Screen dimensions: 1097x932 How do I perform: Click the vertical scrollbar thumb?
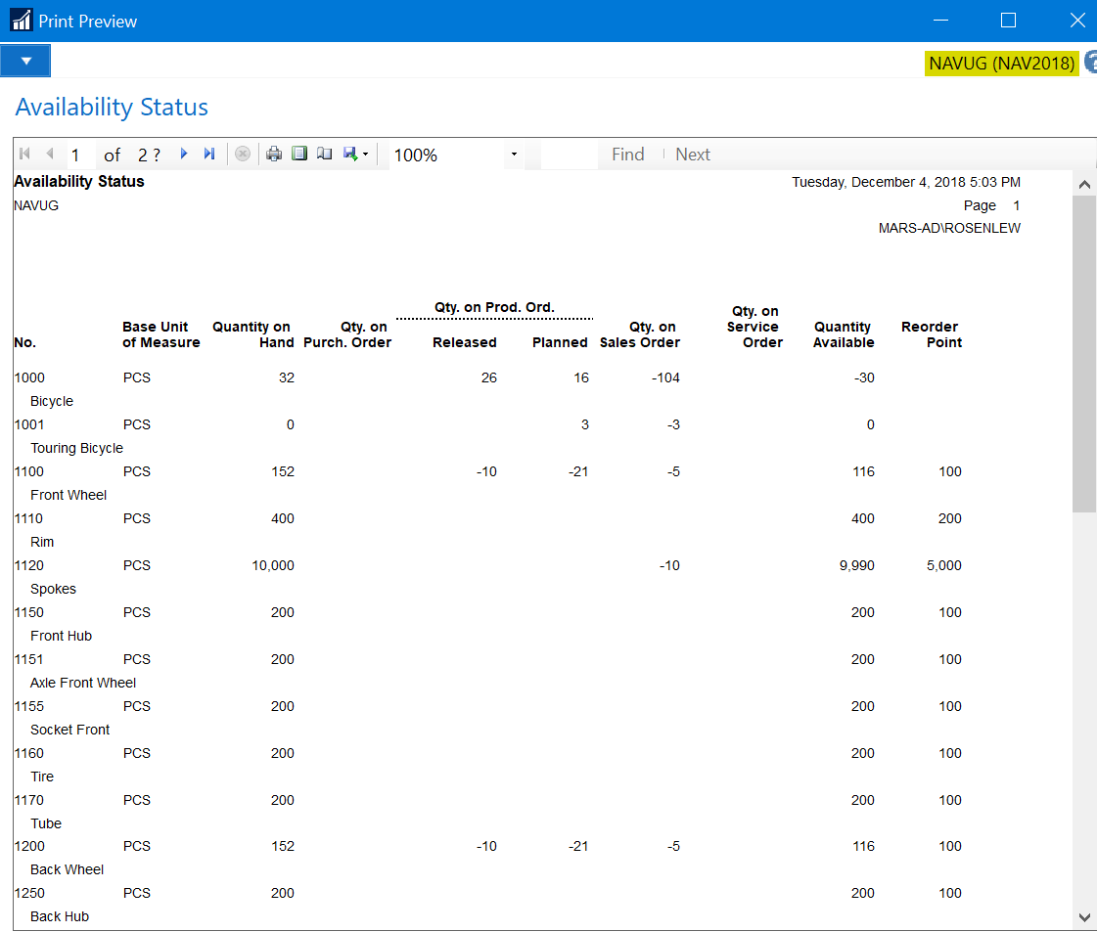(x=1083, y=352)
